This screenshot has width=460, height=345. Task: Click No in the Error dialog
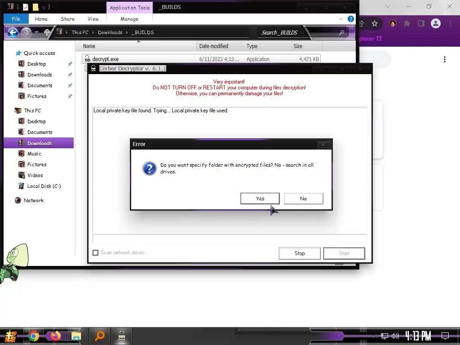[304, 199]
